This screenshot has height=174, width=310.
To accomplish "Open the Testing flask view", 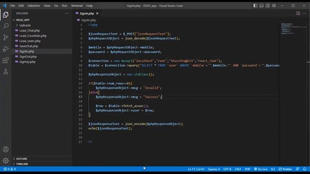I will pyautogui.click(x=5, y=72).
